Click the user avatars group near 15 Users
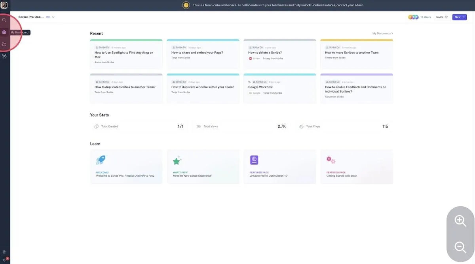Image resolution: width=475 pixels, height=264 pixels. click(413, 17)
